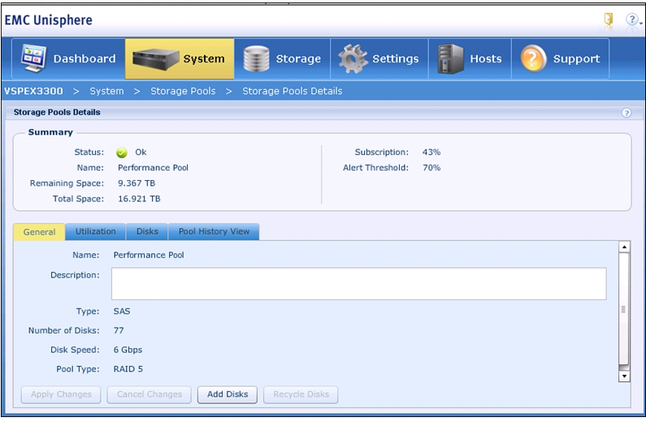The width and height of the screenshot is (646, 426).
Task: Click the Recycle Disks button
Action: (301, 394)
